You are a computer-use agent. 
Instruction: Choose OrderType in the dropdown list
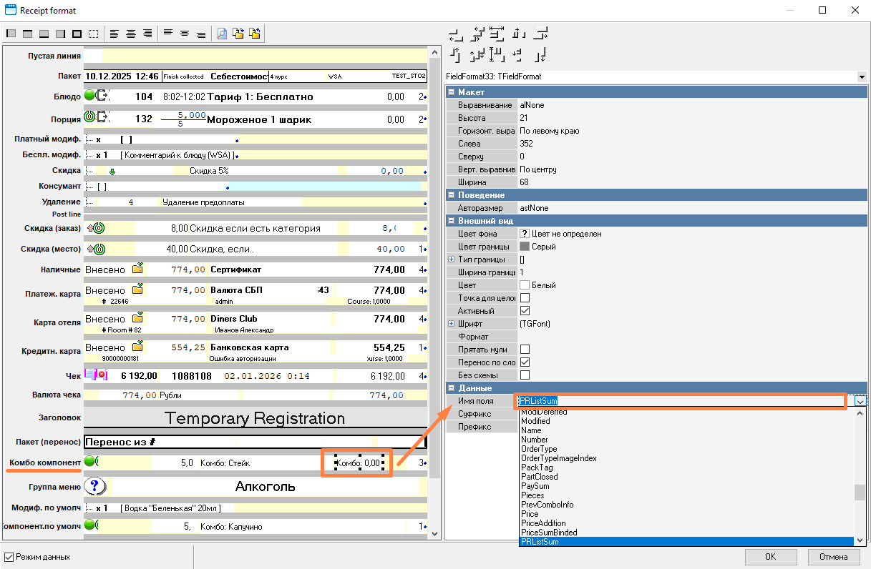point(540,449)
